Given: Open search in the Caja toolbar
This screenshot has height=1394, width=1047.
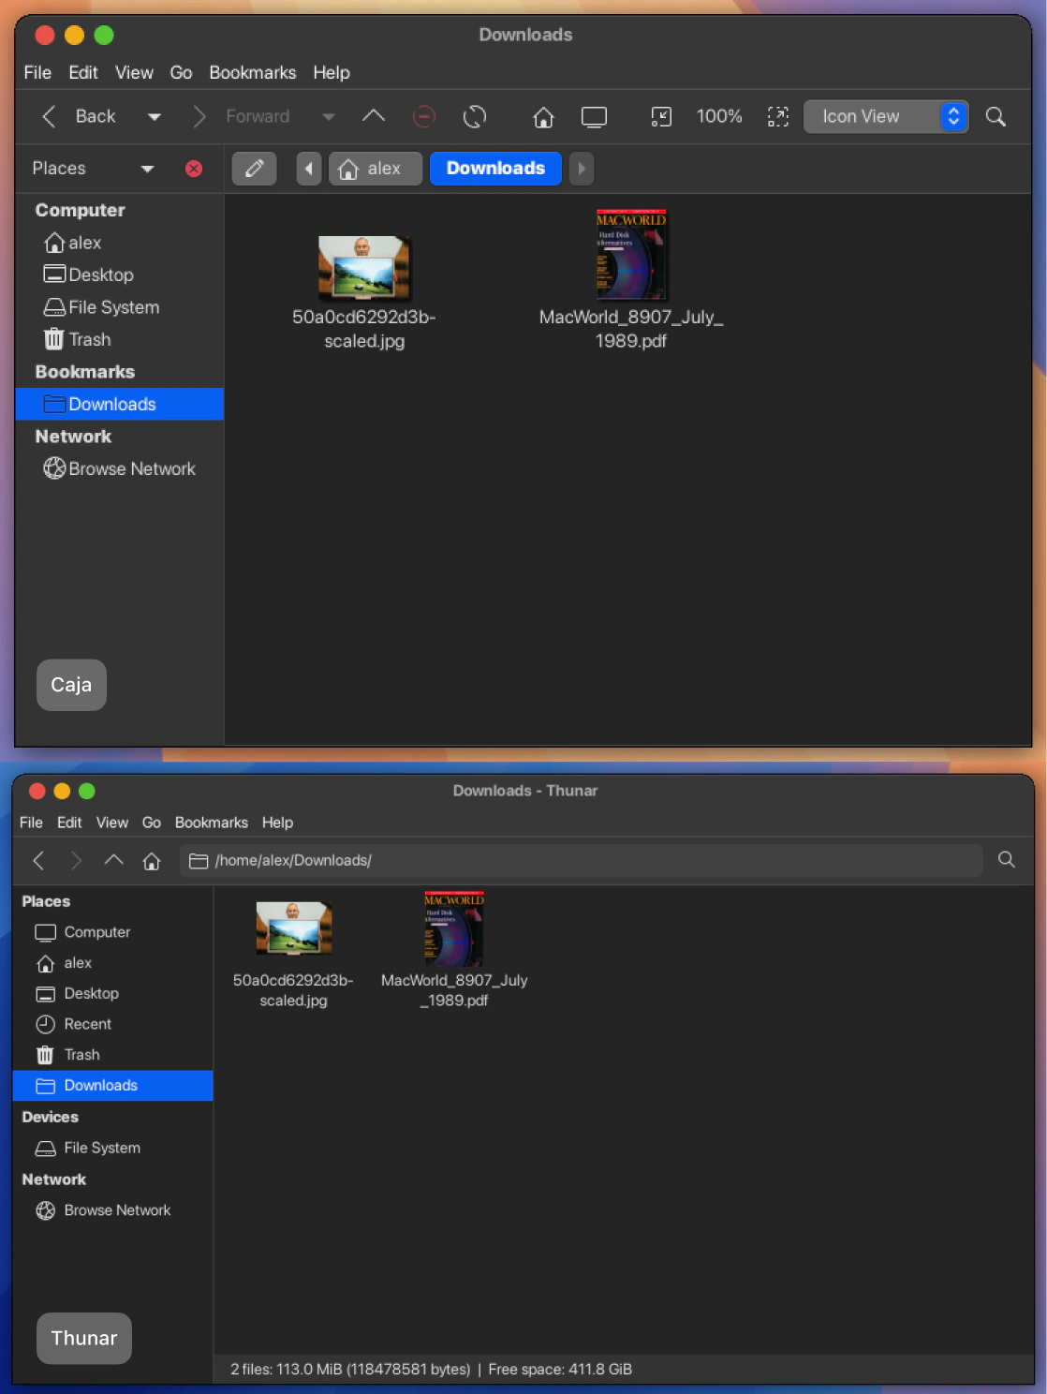Looking at the screenshot, I should pos(995,116).
